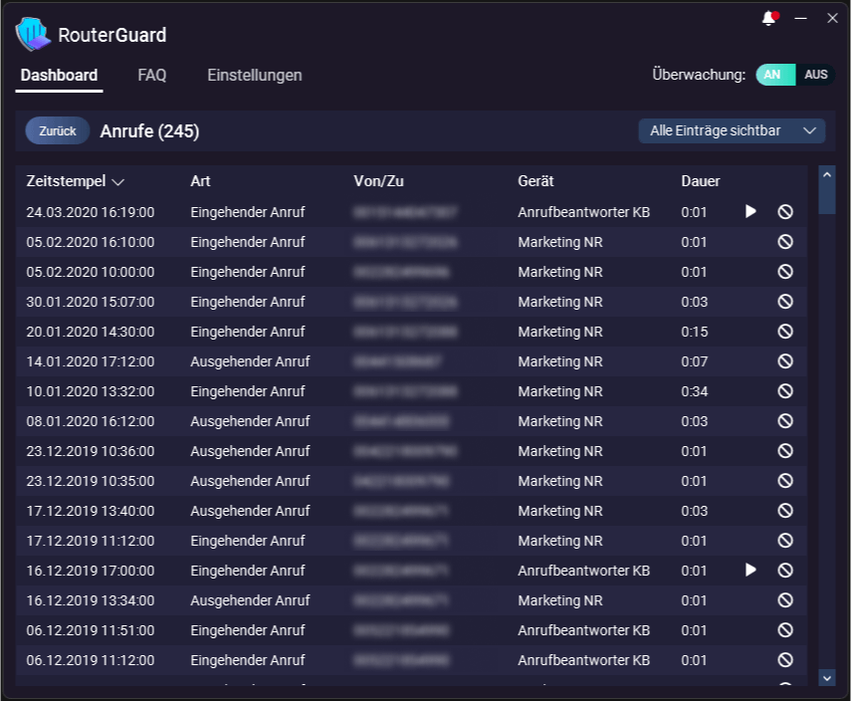Click the RouterGuard shield logo
The width and height of the screenshot is (851, 701).
[30, 34]
